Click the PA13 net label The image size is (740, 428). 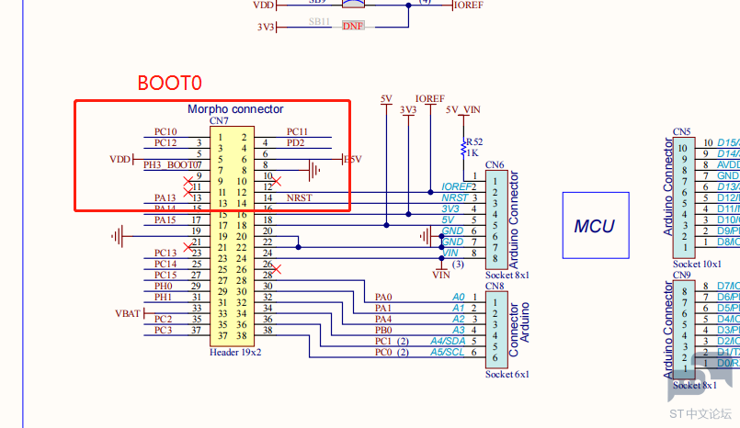tap(165, 198)
